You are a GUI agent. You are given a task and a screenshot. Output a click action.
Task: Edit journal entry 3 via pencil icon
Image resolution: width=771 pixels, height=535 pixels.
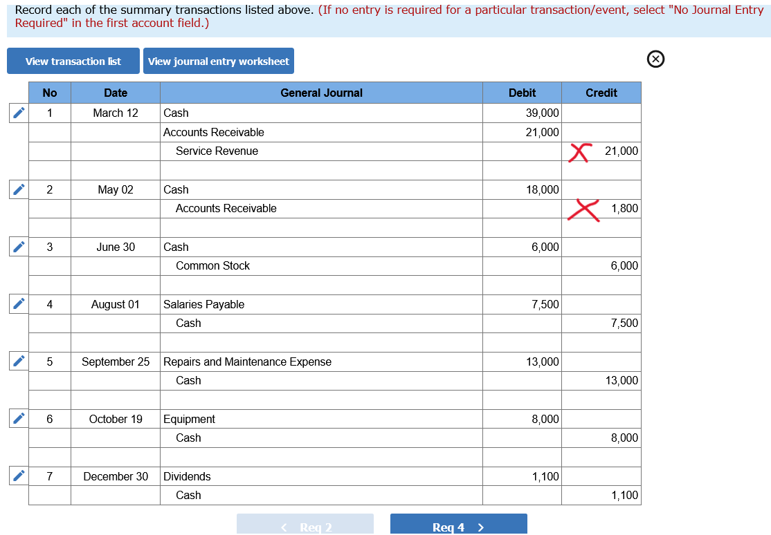coord(19,247)
